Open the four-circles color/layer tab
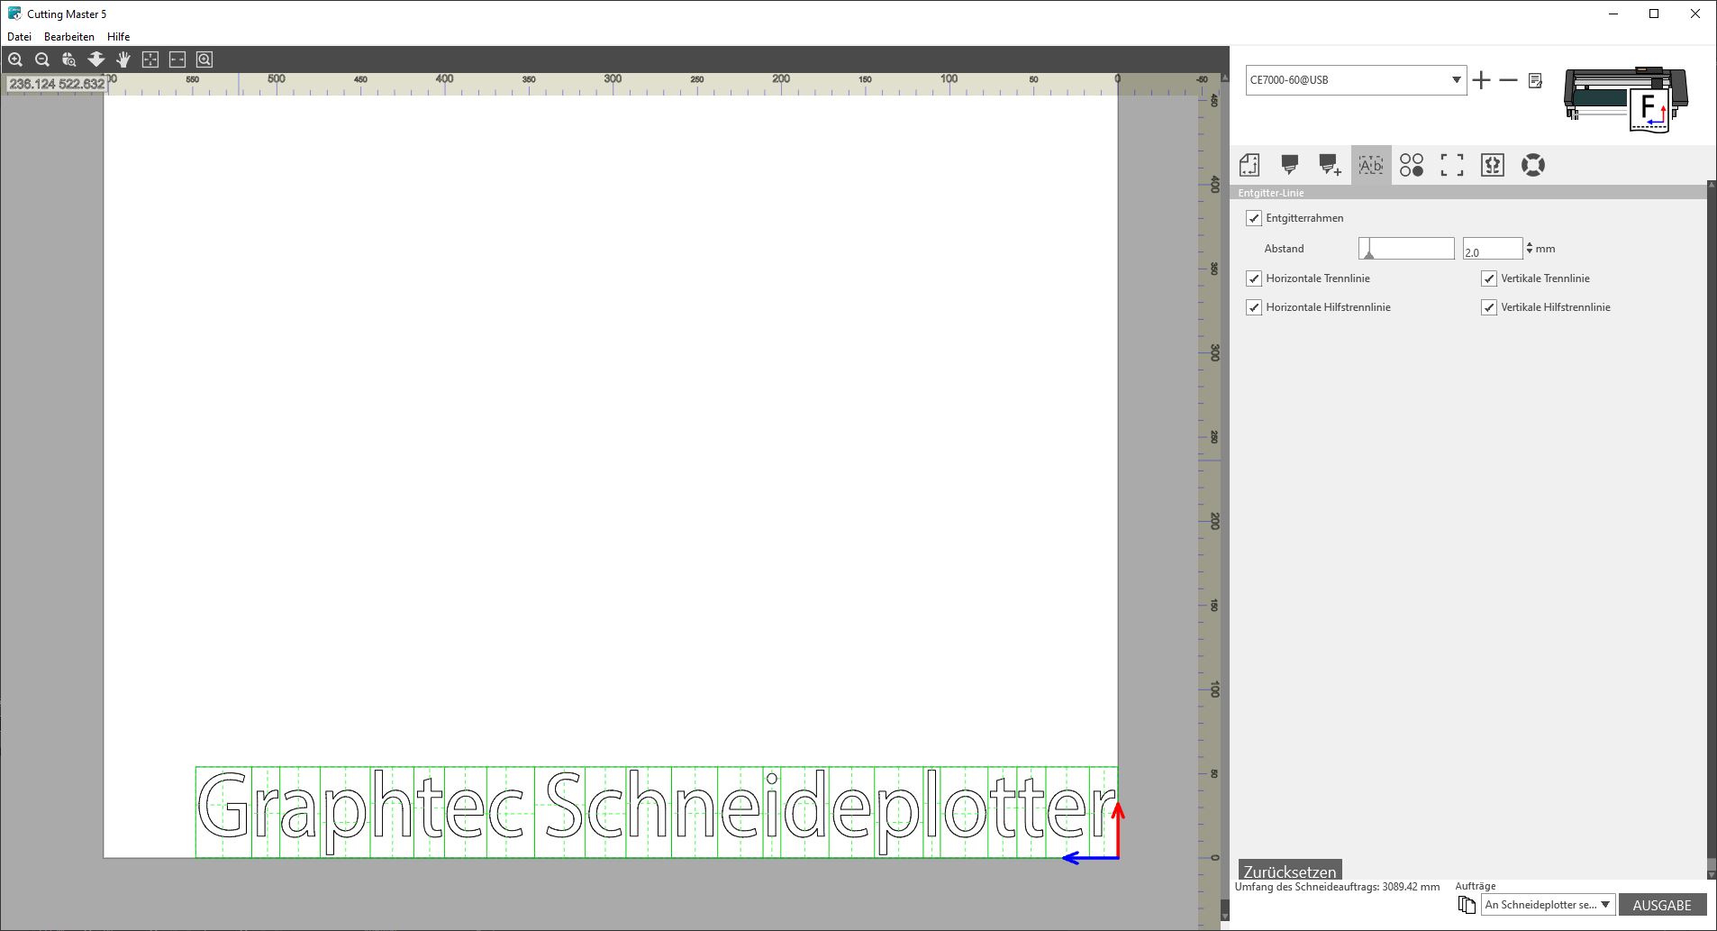The width and height of the screenshot is (1717, 931). (1412, 165)
